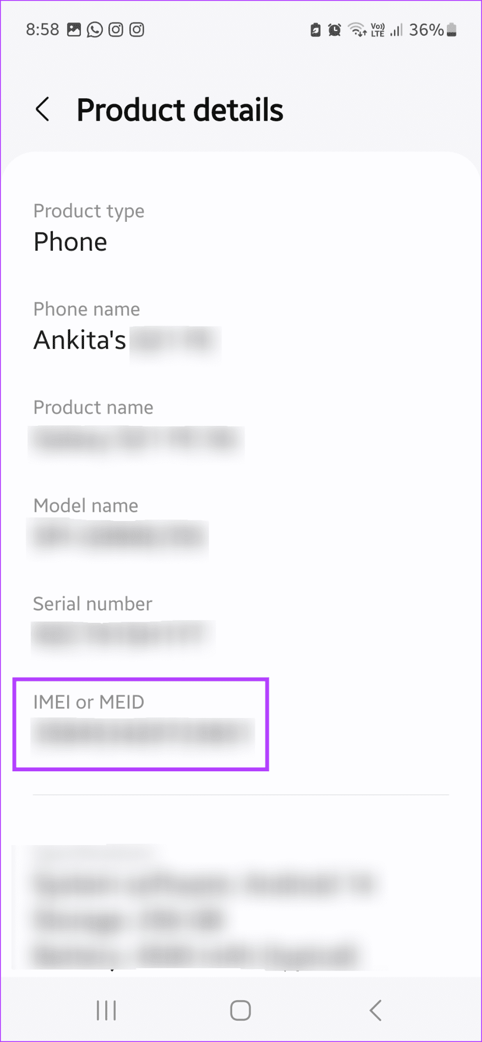Open the Recents navigation button

click(106, 1010)
